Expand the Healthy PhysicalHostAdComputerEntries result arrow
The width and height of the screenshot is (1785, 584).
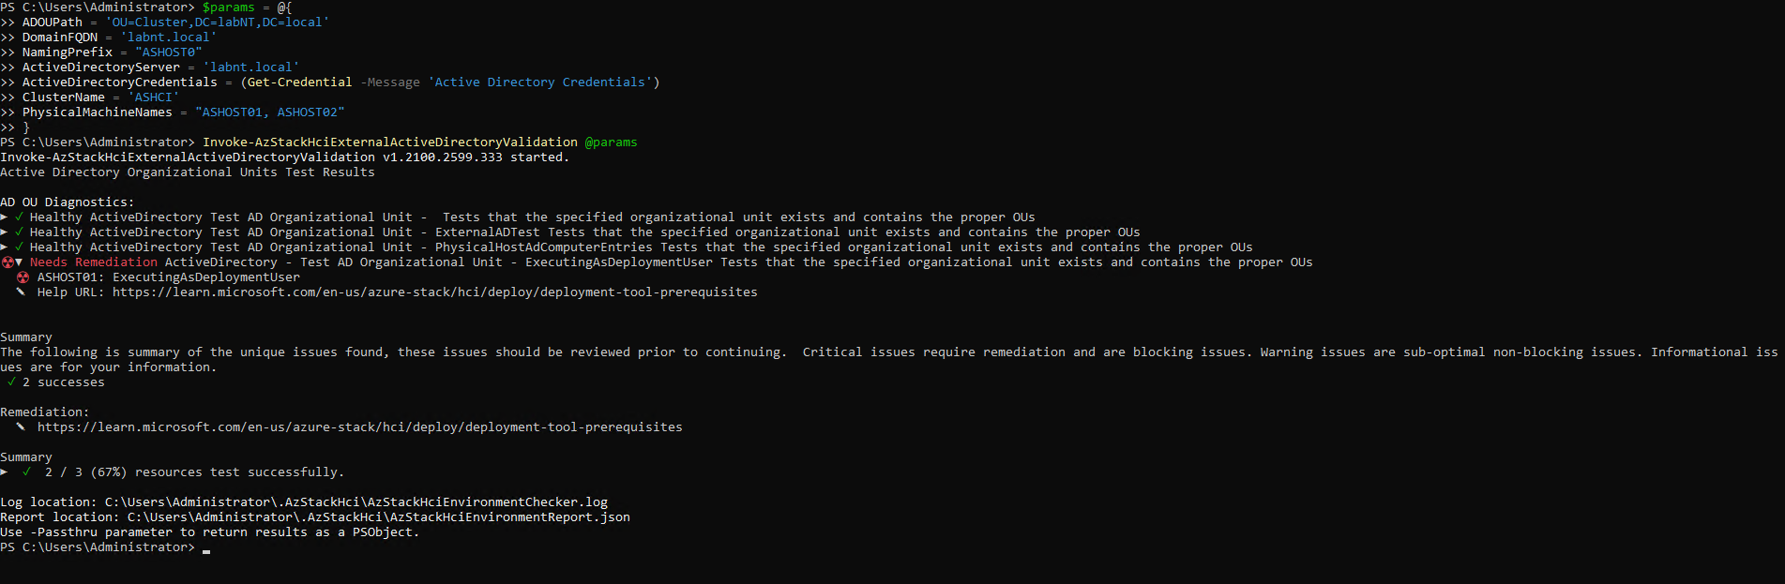(4, 247)
